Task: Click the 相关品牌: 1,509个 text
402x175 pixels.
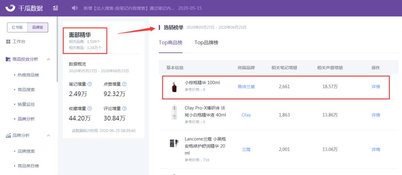Action: (84, 42)
